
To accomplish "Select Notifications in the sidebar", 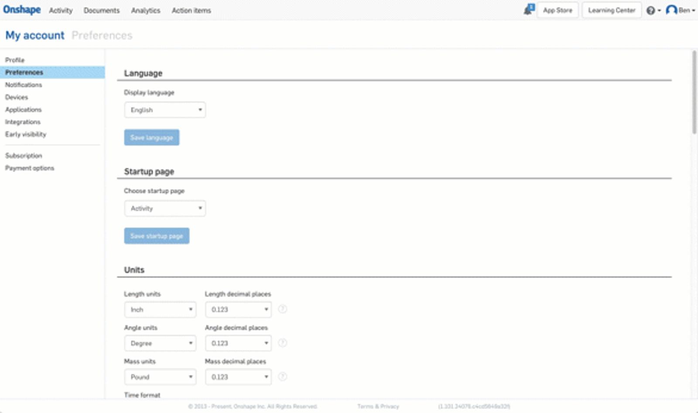I will tap(24, 85).
